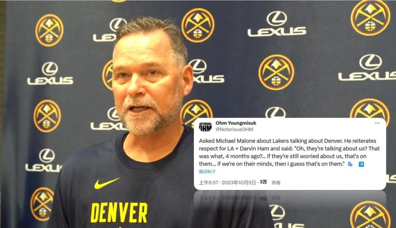396x228 pixels.
Task: Open Ohm Youngmisuk display name link
Action: (236, 123)
